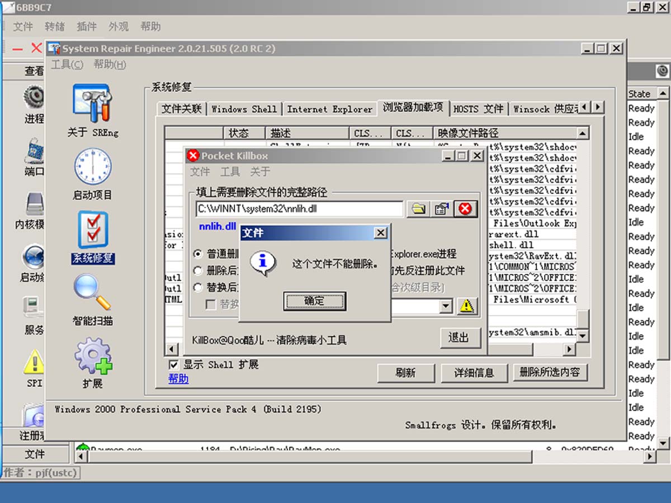The image size is (671, 503).
Task: Click 确定 in the 文件 dialog
Action: (314, 301)
